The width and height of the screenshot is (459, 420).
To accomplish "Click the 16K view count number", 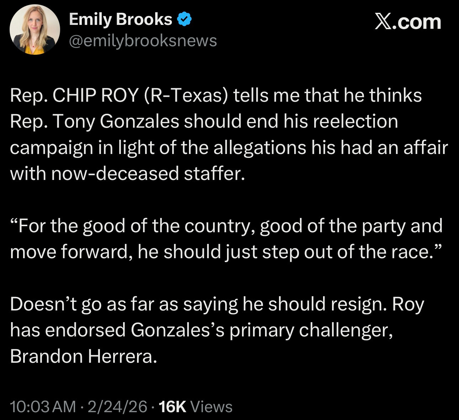I will pos(173,406).
